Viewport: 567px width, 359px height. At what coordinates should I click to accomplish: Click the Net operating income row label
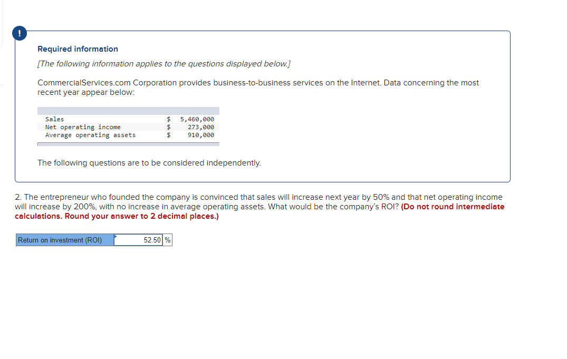(83, 127)
